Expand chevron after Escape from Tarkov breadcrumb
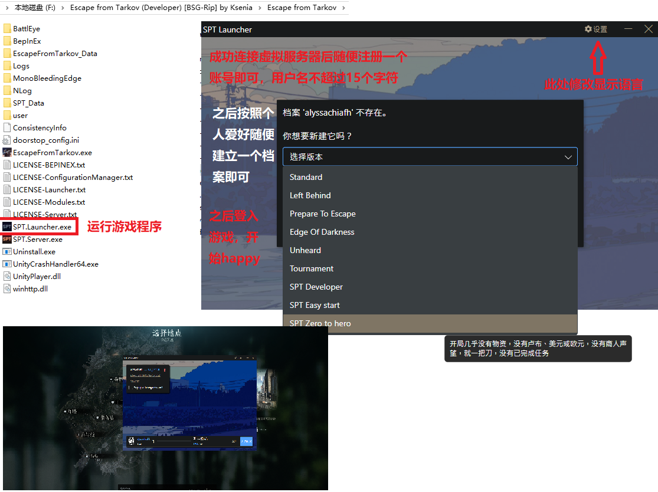The width and height of the screenshot is (658, 492). pyautogui.click(x=343, y=8)
